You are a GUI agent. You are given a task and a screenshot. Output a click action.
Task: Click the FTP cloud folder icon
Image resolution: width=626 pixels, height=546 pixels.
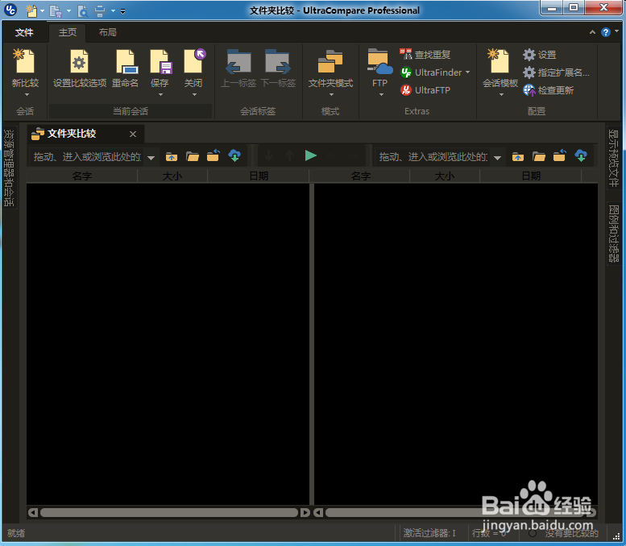click(x=379, y=61)
